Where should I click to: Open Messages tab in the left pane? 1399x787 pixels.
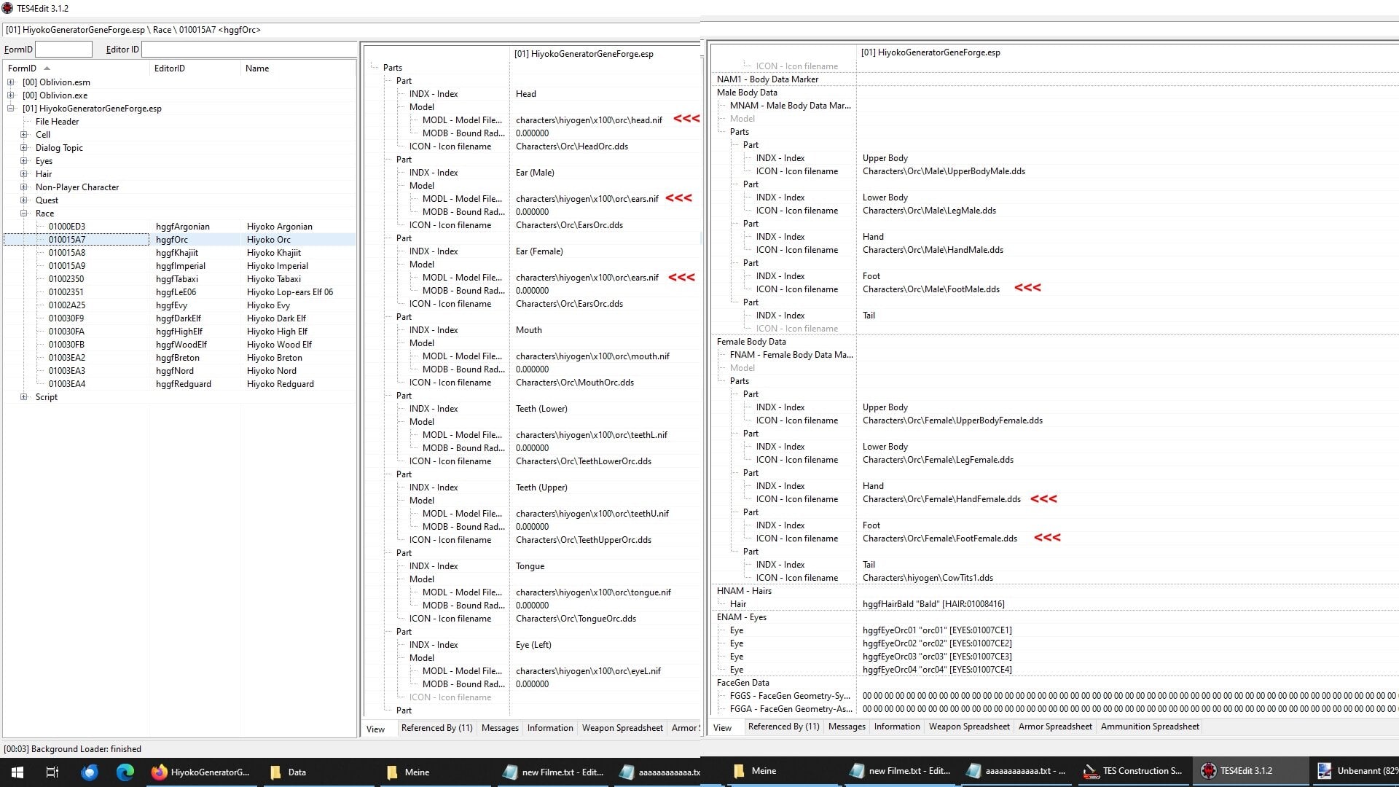coord(500,728)
